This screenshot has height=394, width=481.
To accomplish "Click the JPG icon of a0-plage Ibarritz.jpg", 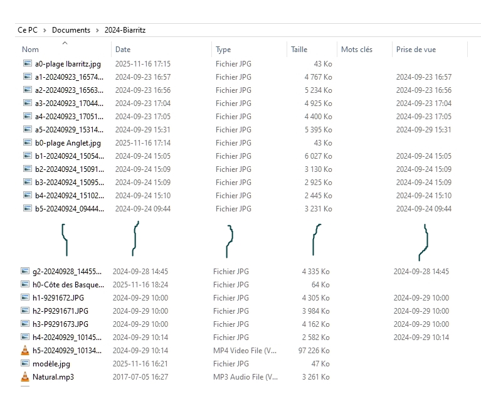I will pos(27,64).
